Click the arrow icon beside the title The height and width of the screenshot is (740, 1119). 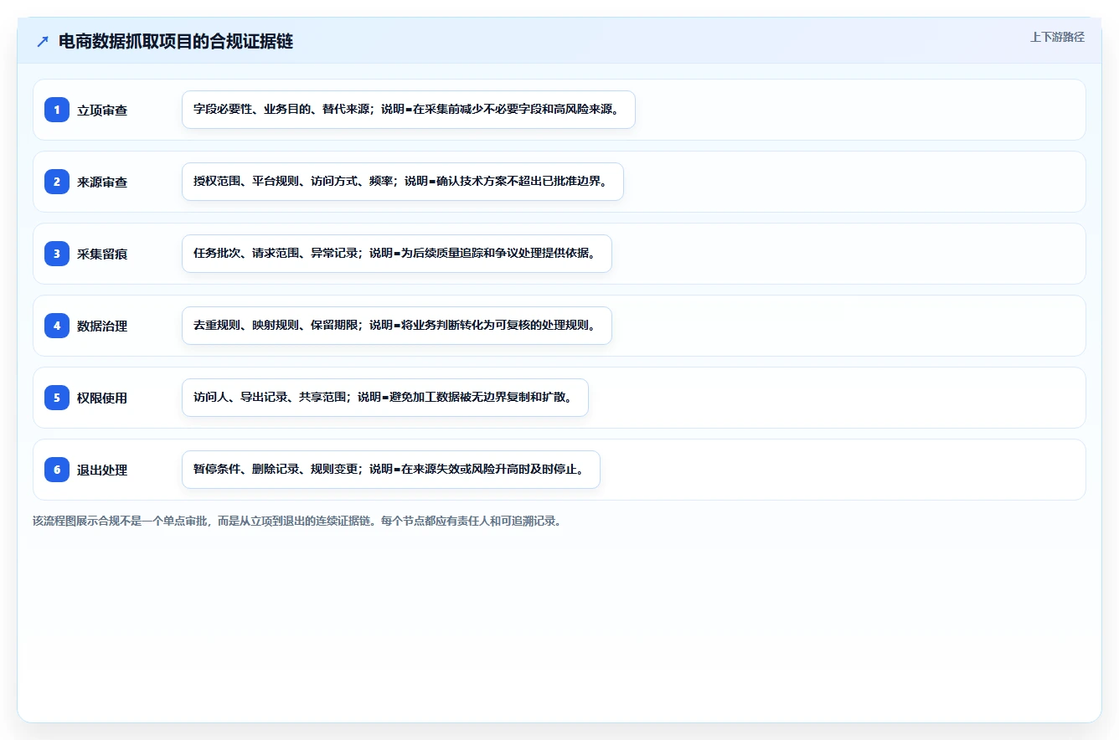pyautogui.click(x=43, y=41)
